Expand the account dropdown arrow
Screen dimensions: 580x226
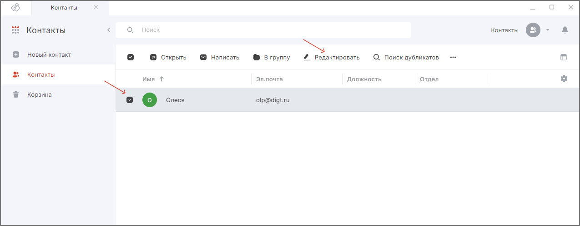coord(548,30)
